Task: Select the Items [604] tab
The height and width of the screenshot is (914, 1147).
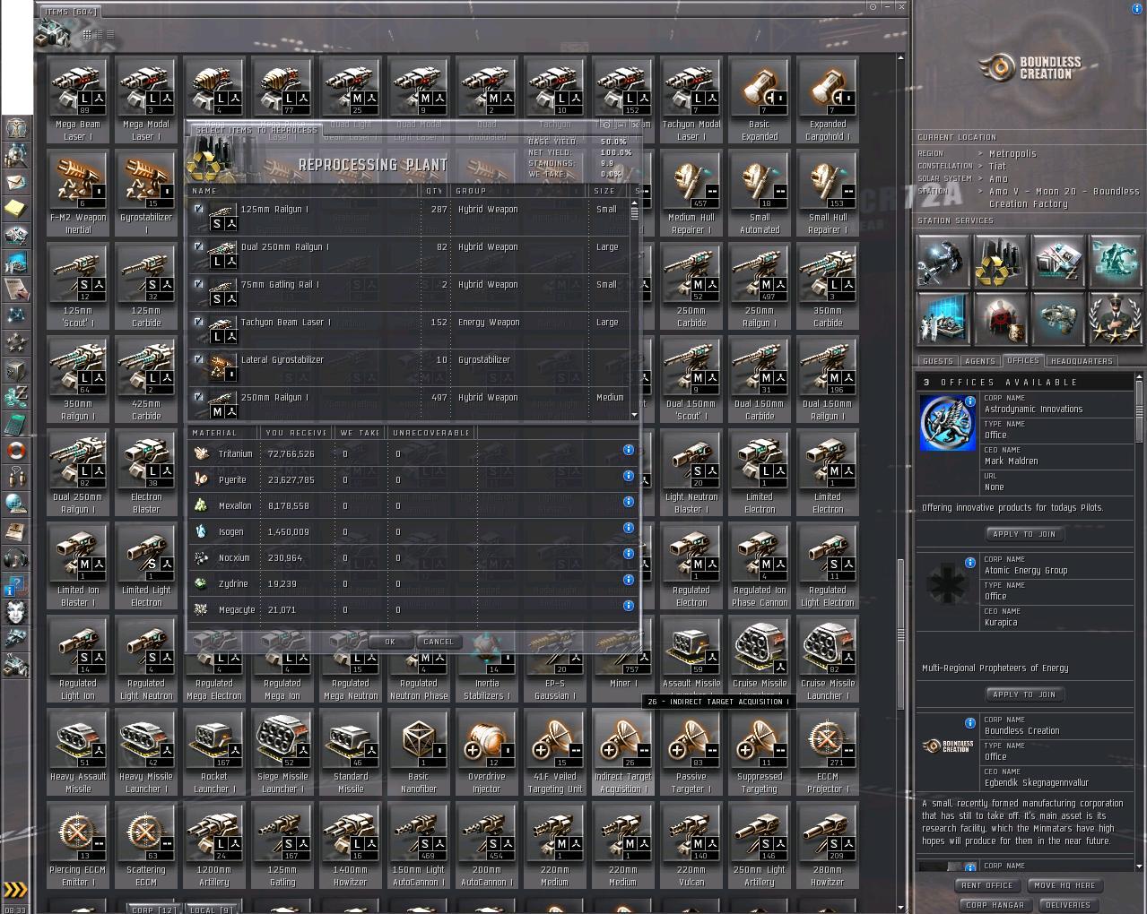Action: 71,12
